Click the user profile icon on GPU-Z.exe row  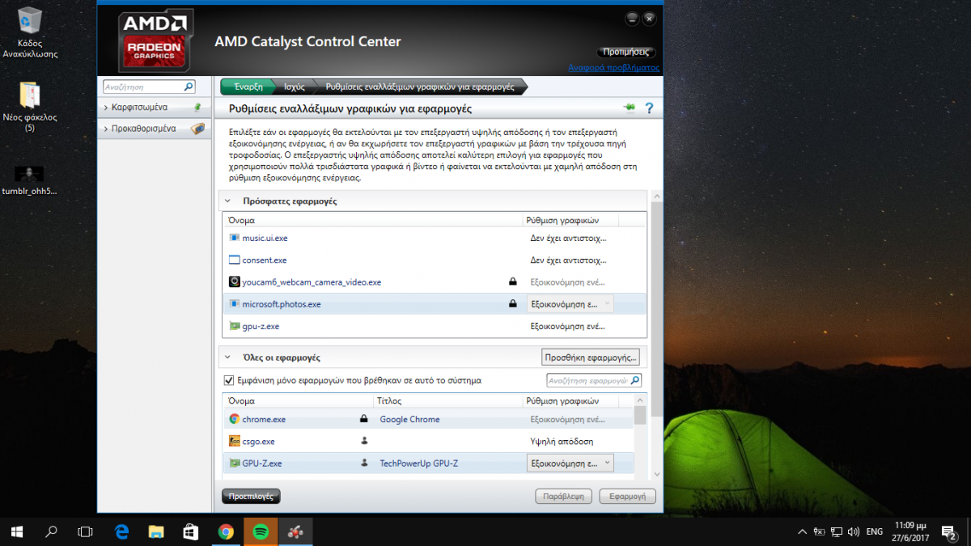tap(364, 463)
